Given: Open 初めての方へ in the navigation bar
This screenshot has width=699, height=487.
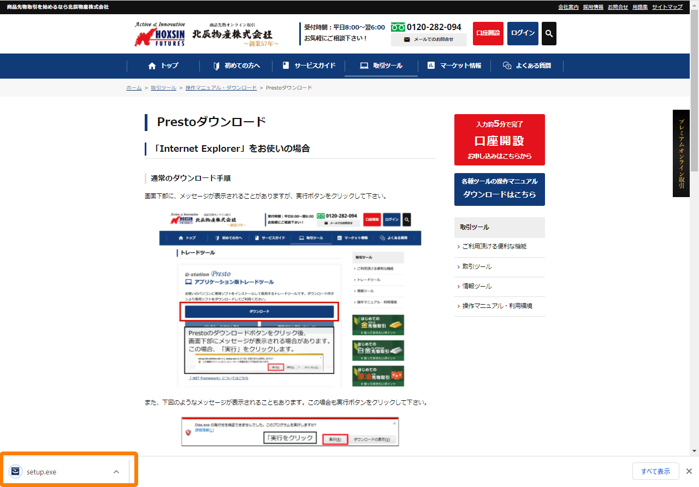Looking at the screenshot, I should pos(236,66).
